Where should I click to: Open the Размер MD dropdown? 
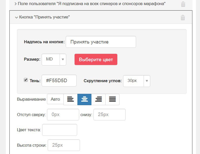click(54, 59)
